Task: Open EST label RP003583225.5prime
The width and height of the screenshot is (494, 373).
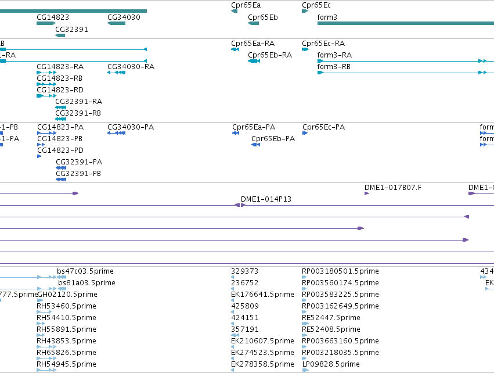Action: click(x=340, y=295)
